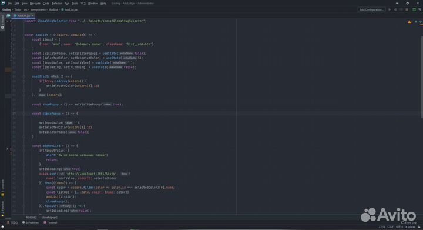
Task: Open the Tools menu
Action: (75, 4)
